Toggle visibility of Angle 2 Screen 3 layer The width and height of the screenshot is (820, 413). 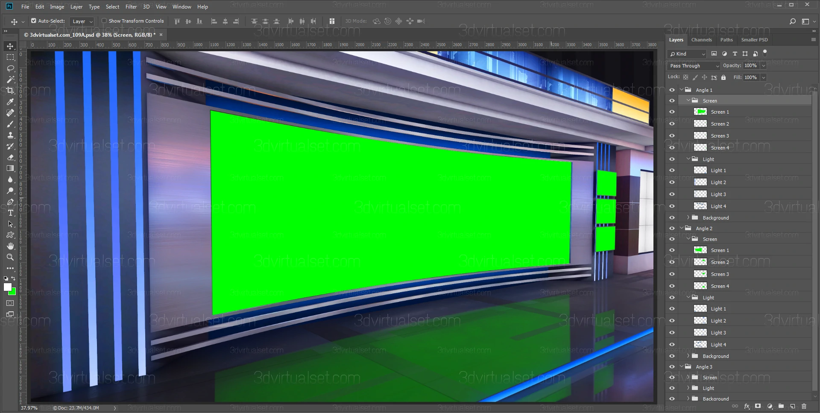[x=672, y=274]
